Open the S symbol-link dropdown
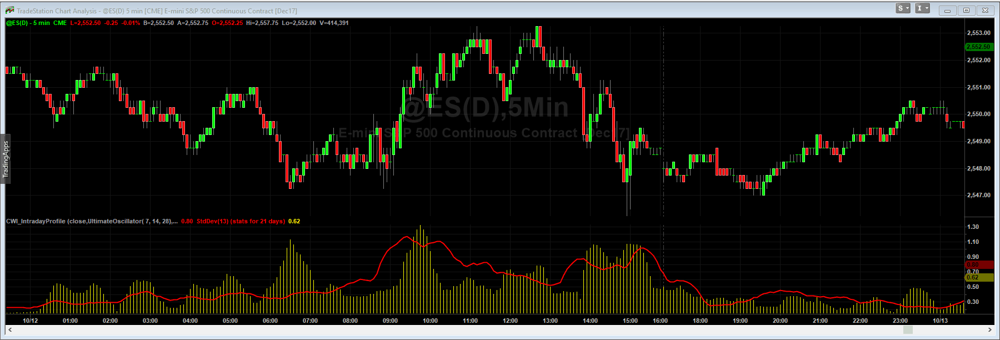 (x=903, y=8)
